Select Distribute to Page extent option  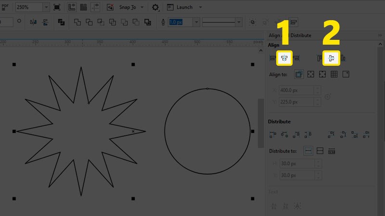point(320,151)
